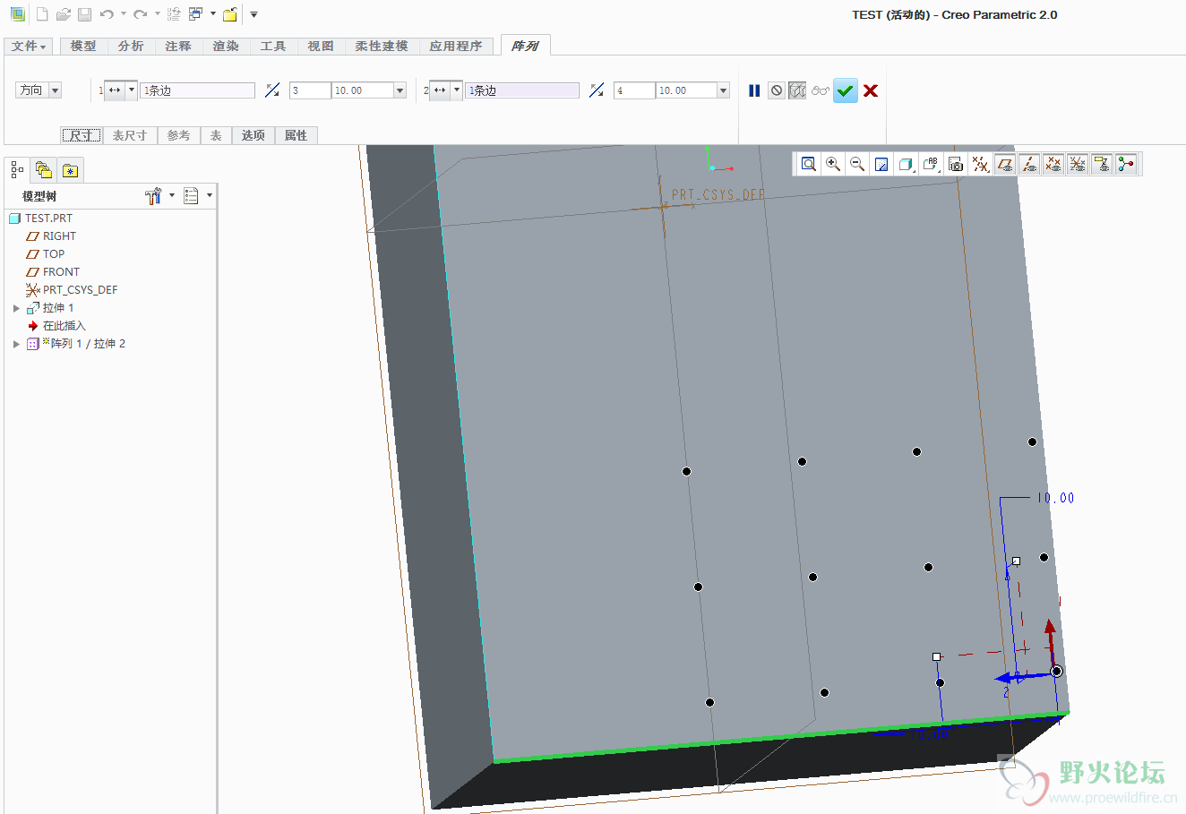Switch to the 注释 tab
The width and height of the screenshot is (1186, 814).
point(178,46)
